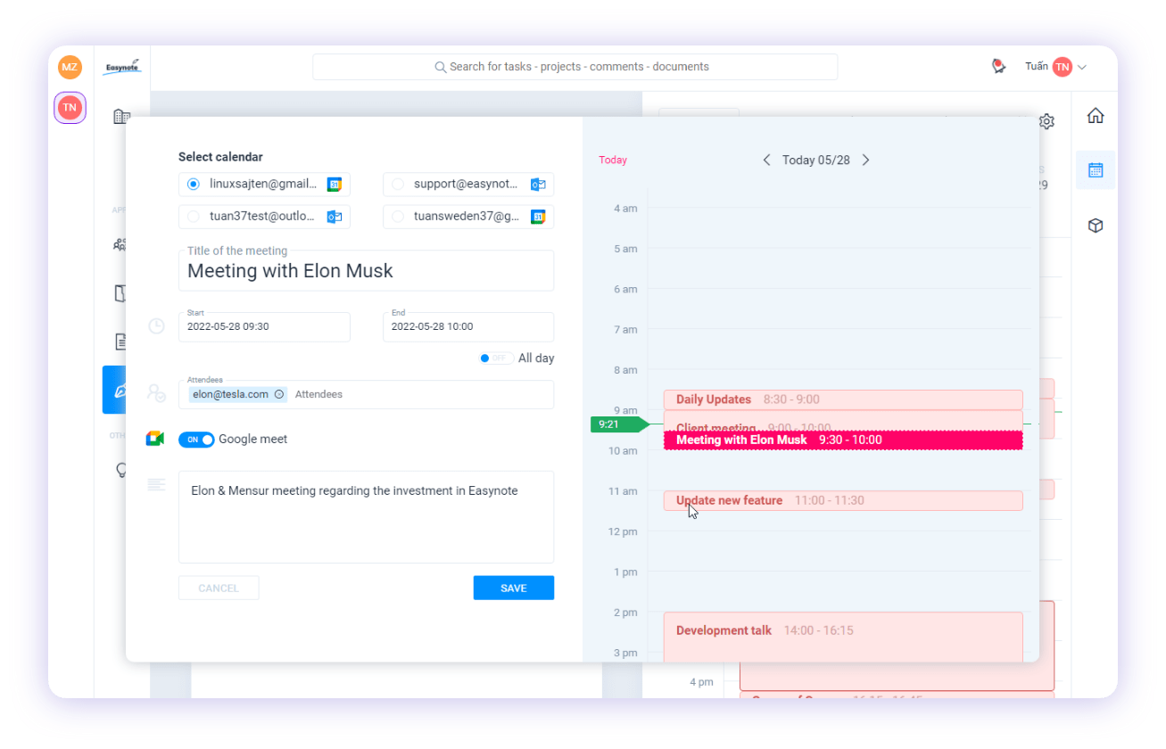1166x749 pixels.
Task: Click the description lines icon beside notes box
Action: (156, 484)
